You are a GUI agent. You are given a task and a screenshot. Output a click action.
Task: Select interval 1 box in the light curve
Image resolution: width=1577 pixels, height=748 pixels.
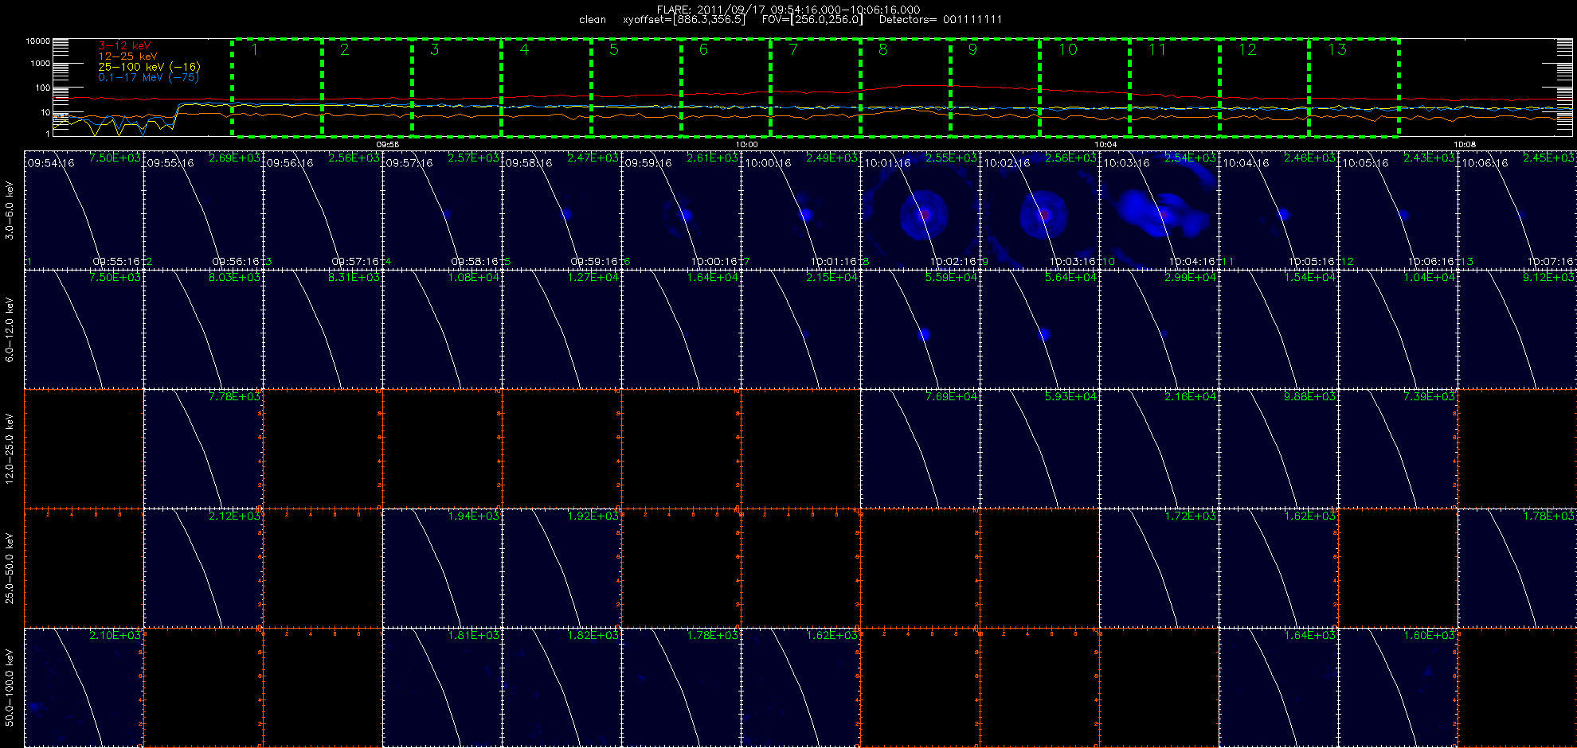[277, 88]
